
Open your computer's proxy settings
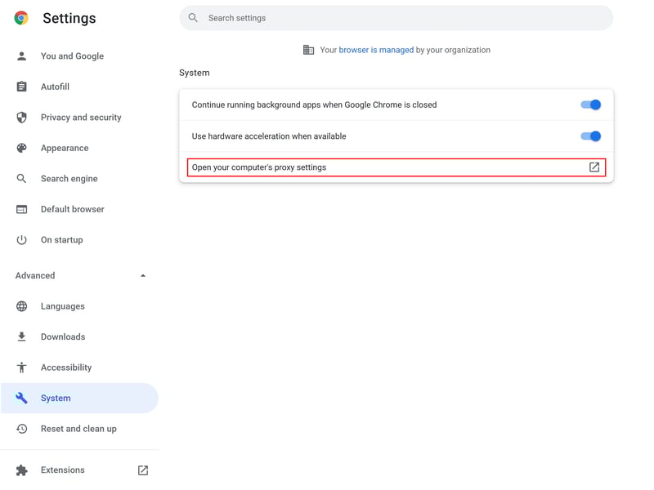(259, 167)
